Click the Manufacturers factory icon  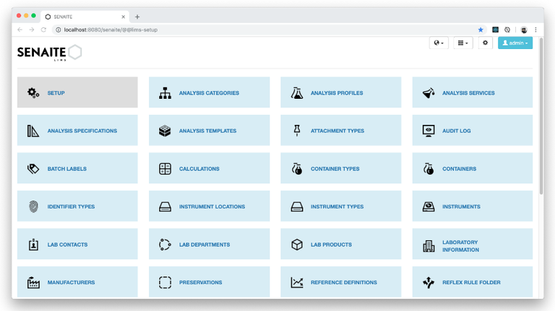click(33, 282)
